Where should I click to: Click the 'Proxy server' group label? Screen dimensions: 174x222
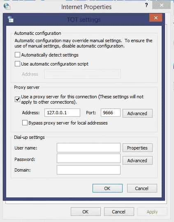coord(27,87)
